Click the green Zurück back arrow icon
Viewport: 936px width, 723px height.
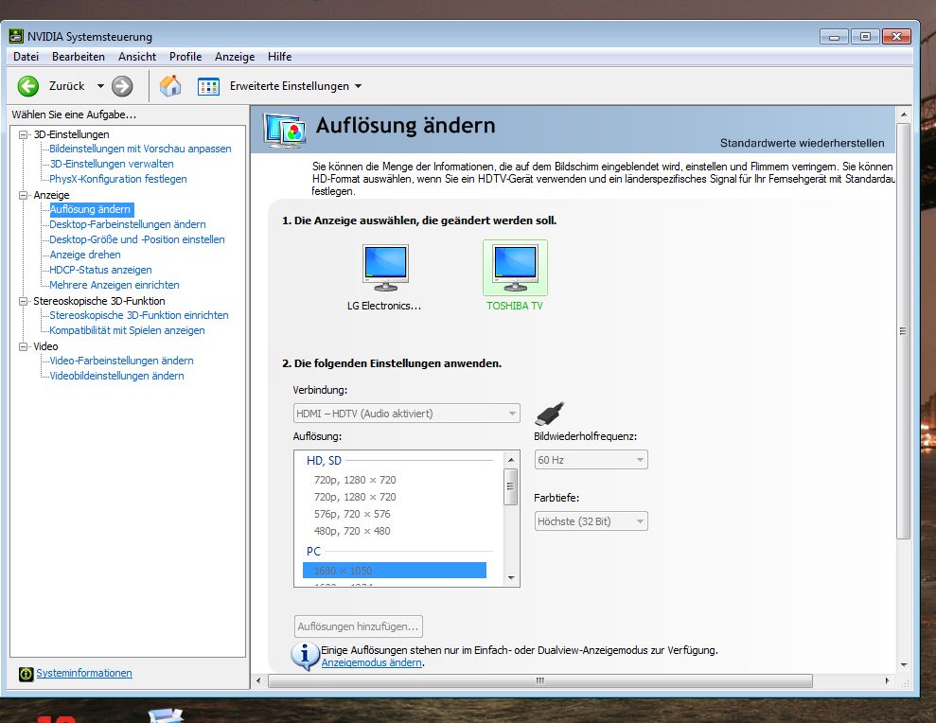tap(28, 86)
